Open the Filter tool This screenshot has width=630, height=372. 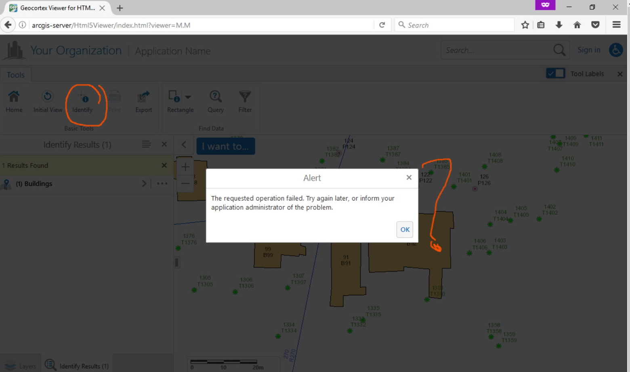[x=245, y=102]
